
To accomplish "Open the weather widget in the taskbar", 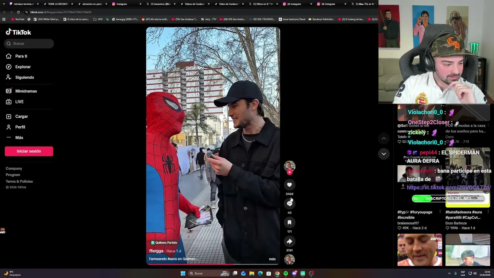I will (12, 273).
